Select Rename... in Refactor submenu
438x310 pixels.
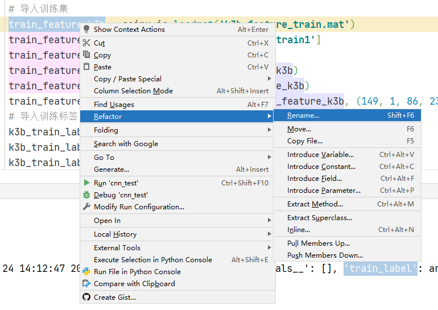347,115
